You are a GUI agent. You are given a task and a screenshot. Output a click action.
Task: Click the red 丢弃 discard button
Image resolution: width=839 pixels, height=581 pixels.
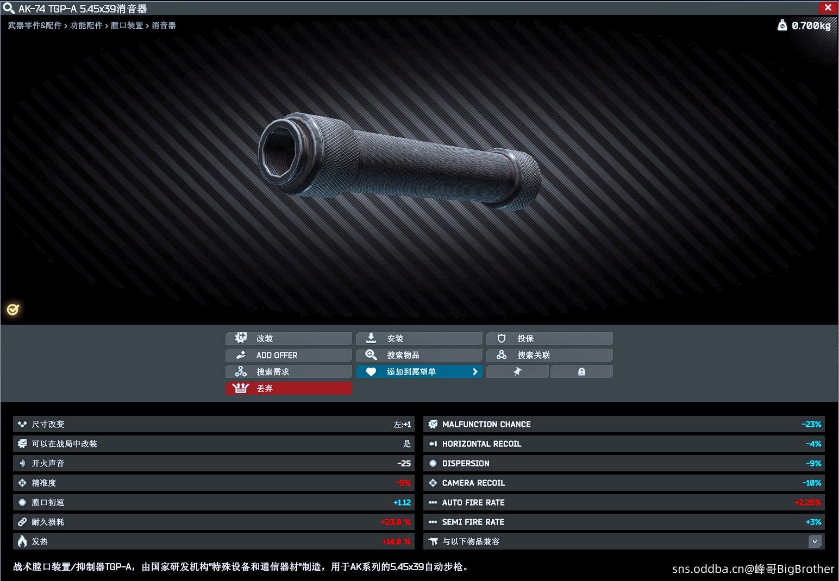pos(289,388)
